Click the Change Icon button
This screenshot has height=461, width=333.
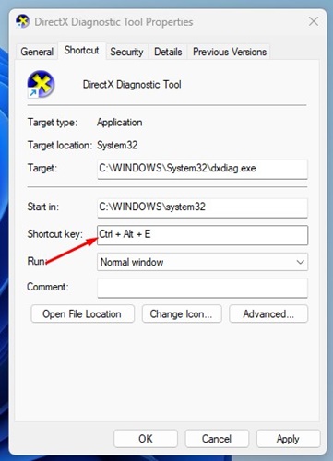pyautogui.click(x=182, y=313)
